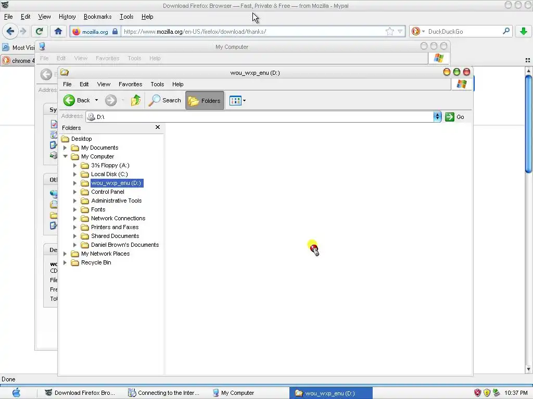Go up one folder level

[x=136, y=100]
